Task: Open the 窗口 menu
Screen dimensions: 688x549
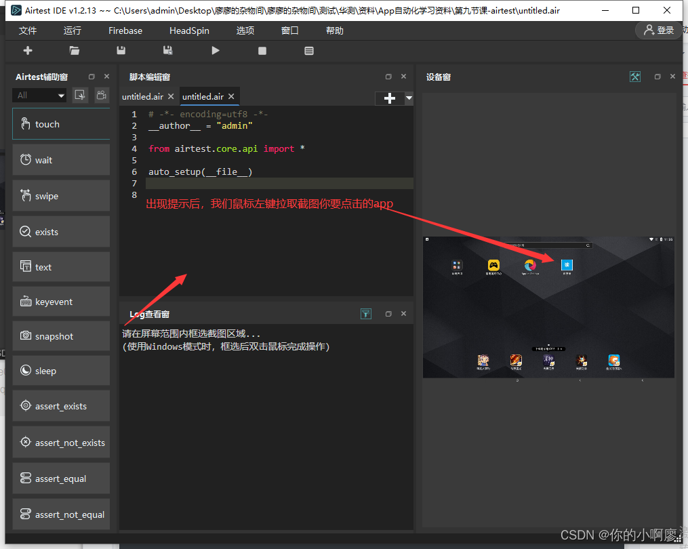Action: click(290, 30)
